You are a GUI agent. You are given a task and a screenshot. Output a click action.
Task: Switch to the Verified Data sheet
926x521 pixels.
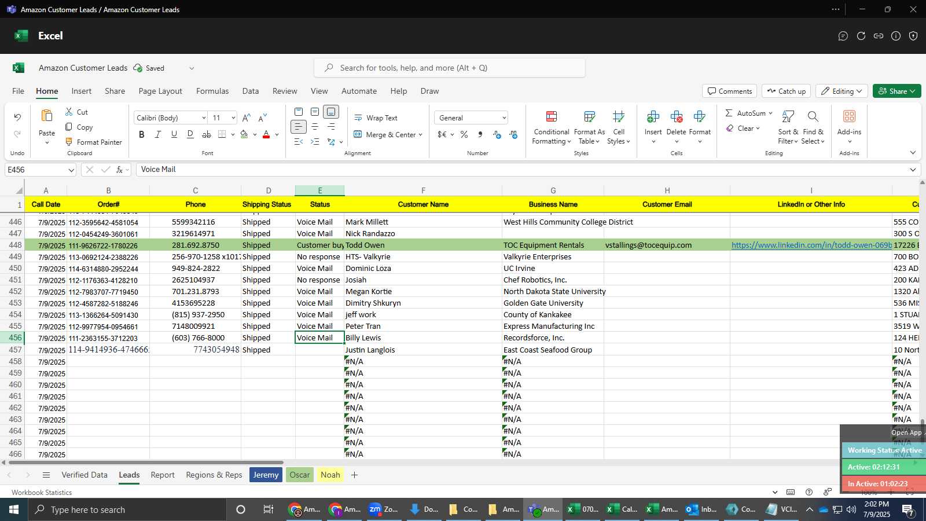(84, 475)
